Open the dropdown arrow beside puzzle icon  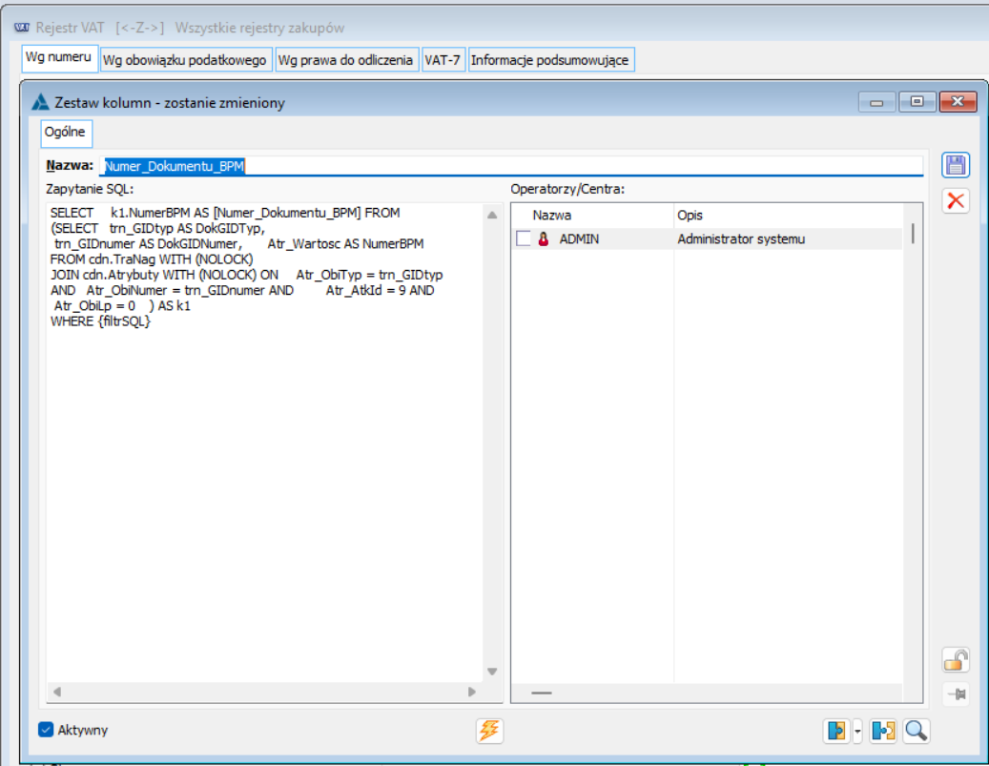coord(857,731)
